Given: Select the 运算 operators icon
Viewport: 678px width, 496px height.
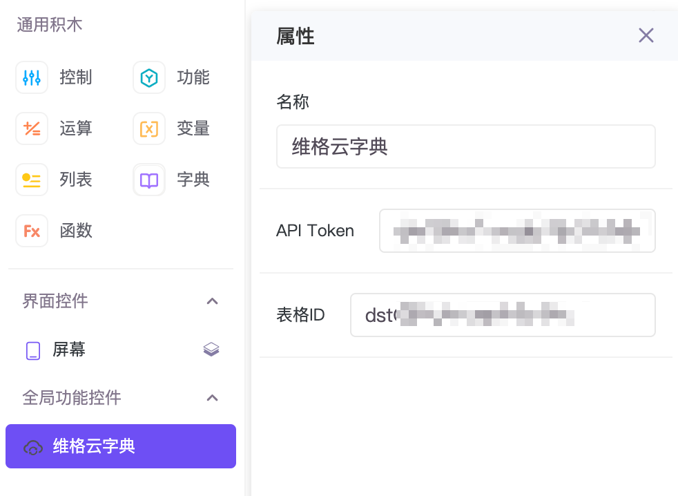Looking at the screenshot, I should [32, 128].
